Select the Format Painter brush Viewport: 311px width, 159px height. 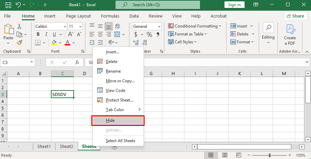click(19, 42)
